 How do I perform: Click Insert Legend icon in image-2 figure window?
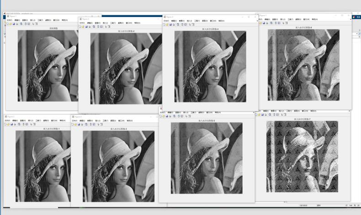point(101,26)
